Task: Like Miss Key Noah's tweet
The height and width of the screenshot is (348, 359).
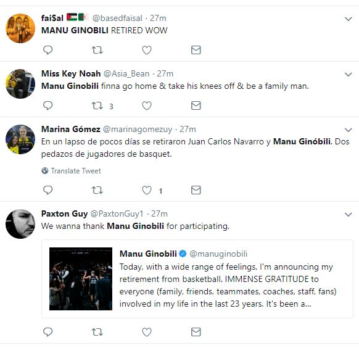Action: [147, 106]
